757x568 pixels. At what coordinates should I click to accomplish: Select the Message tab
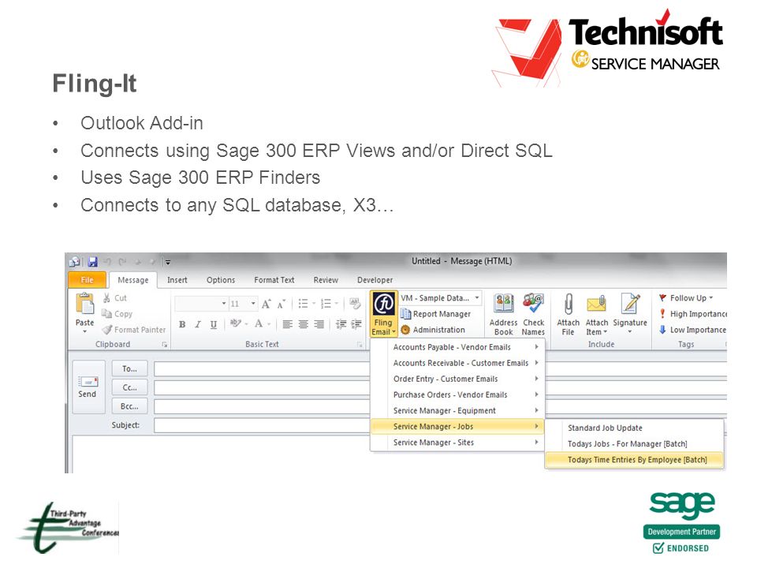(x=133, y=279)
